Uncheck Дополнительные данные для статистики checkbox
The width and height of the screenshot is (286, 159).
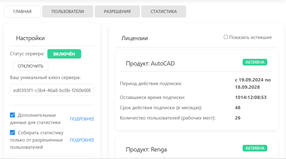(x=12, y=115)
